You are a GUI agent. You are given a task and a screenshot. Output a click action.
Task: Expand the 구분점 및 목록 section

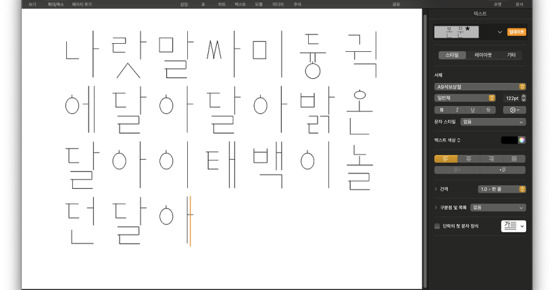coord(436,208)
